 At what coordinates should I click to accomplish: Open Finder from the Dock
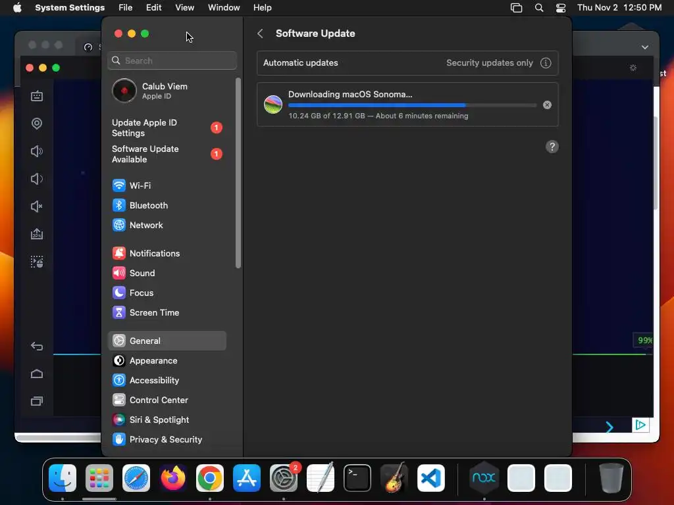pyautogui.click(x=63, y=478)
